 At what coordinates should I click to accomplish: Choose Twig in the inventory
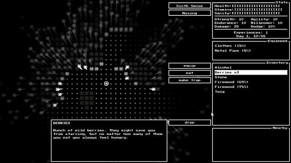click(251, 91)
